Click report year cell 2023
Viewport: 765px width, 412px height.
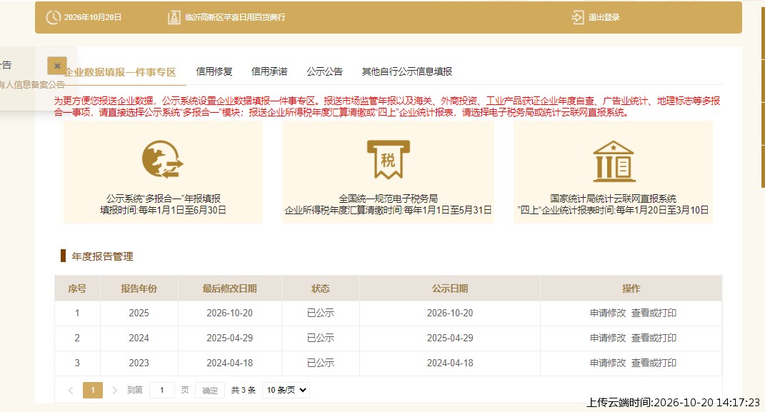point(139,363)
